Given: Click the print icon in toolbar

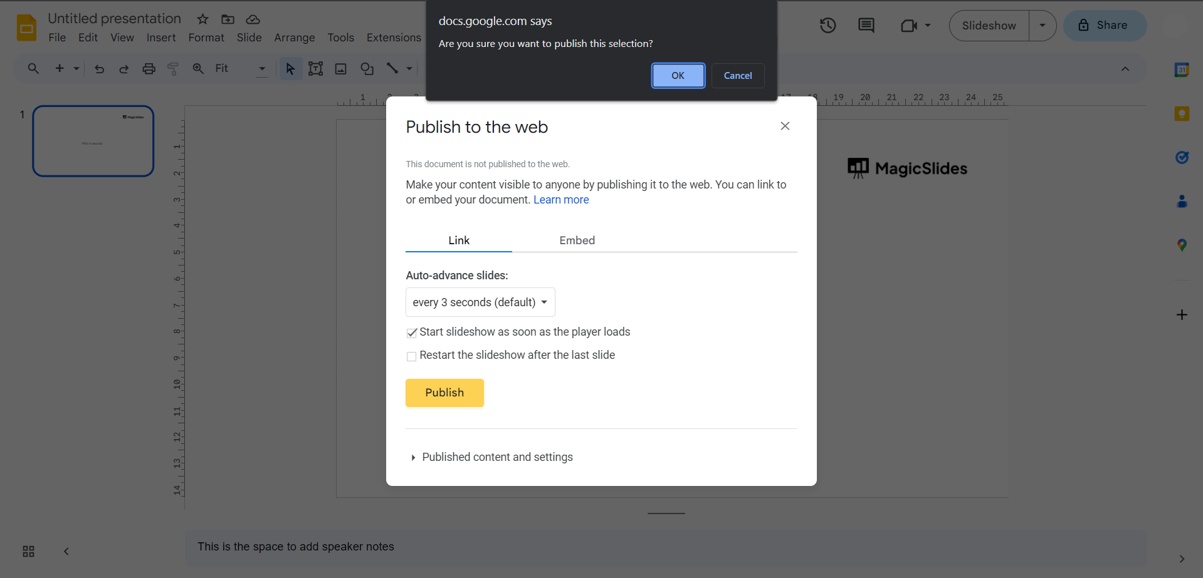Looking at the screenshot, I should coord(149,69).
